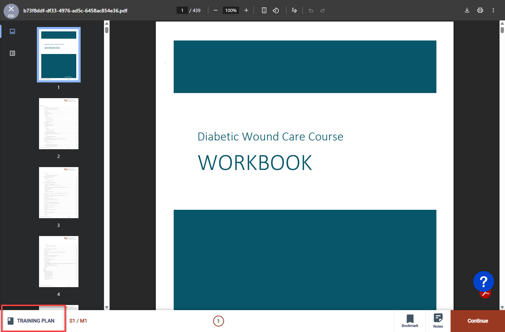Close the PDF viewer with ESC button
Image resolution: width=505 pixels, height=332 pixels.
pyautogui.click(x=11, y=11)
